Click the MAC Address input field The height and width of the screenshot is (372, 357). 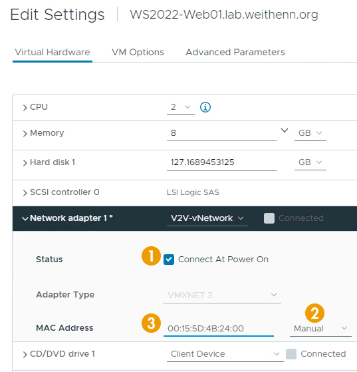[219, 329]
